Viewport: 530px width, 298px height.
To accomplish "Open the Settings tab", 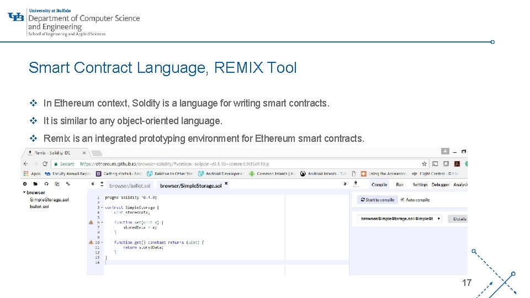I will click(x=420, y=185).
